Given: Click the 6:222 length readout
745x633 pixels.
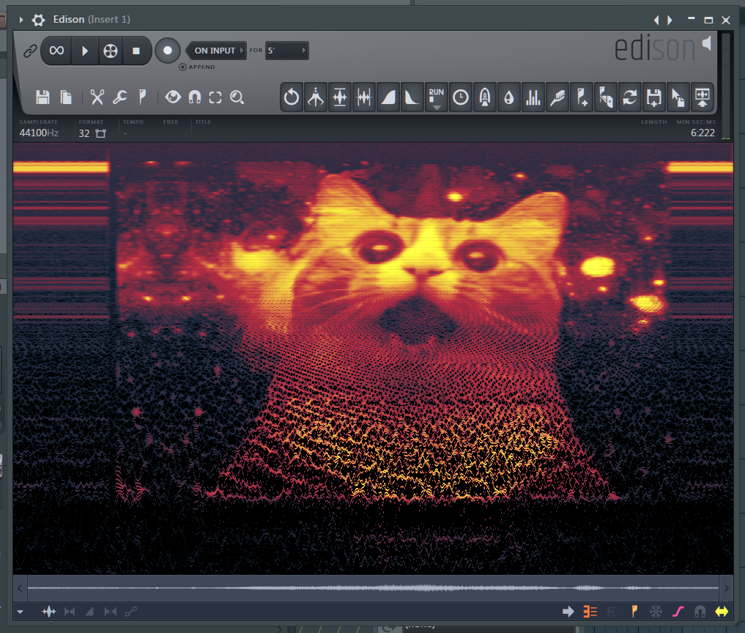Looking at the screenshot, I should pyautogui.click(x=703, y=133).
